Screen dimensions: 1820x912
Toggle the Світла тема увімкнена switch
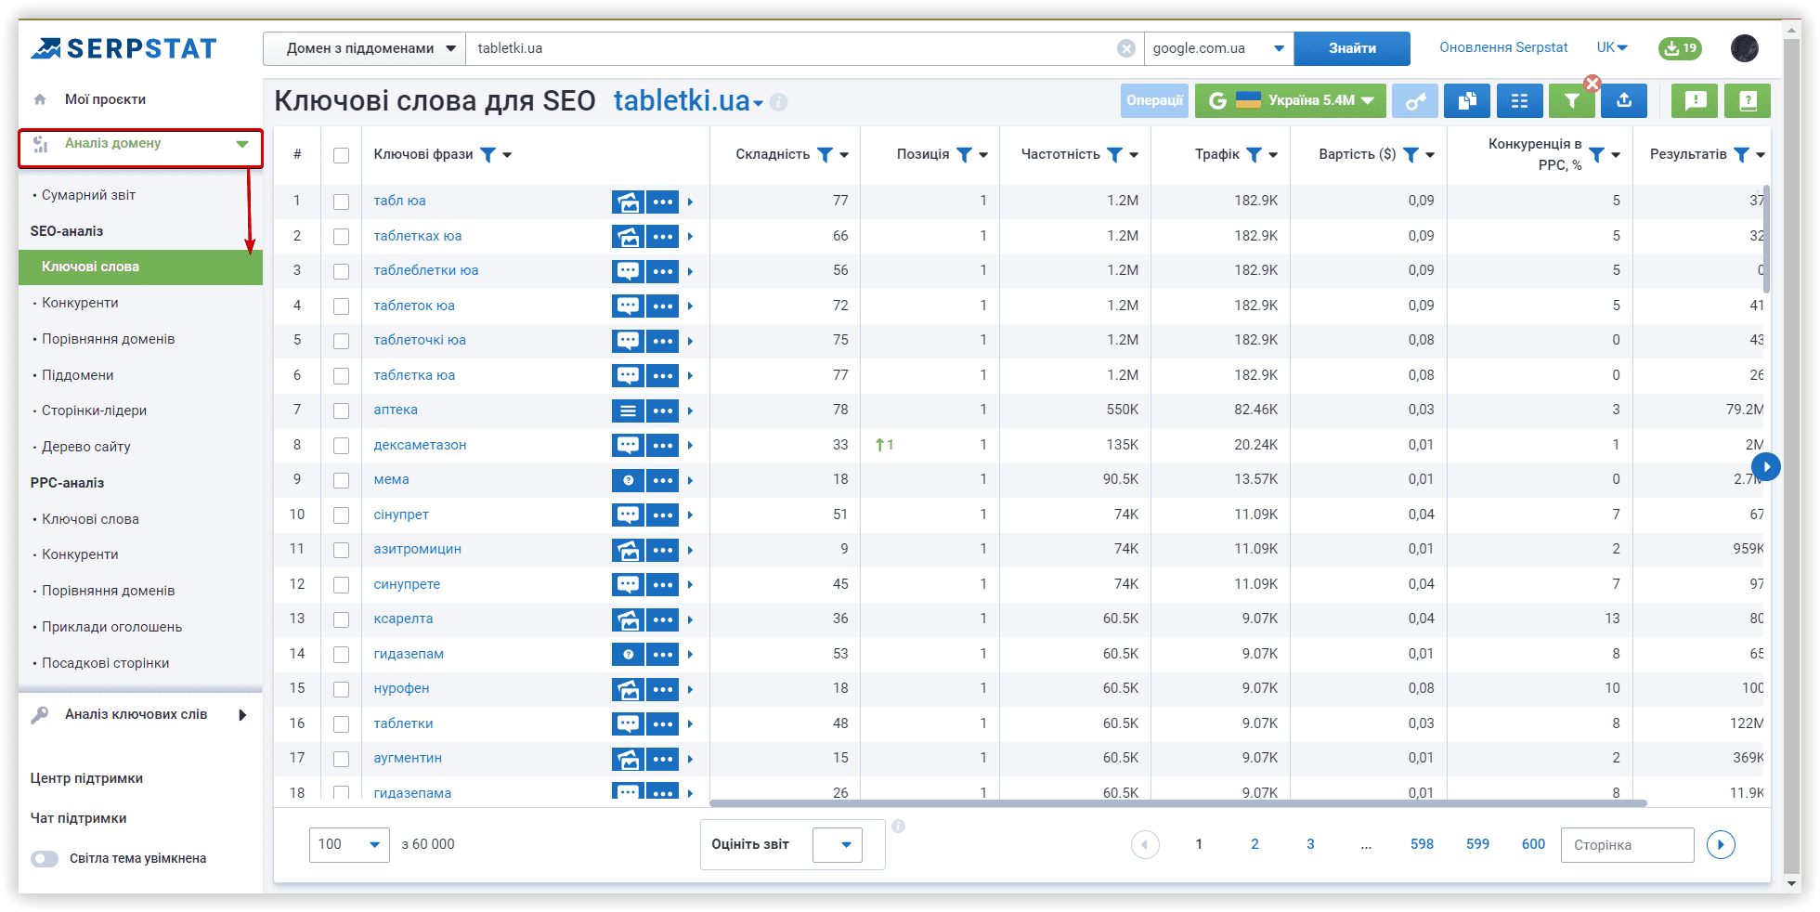tap(45, 859)
